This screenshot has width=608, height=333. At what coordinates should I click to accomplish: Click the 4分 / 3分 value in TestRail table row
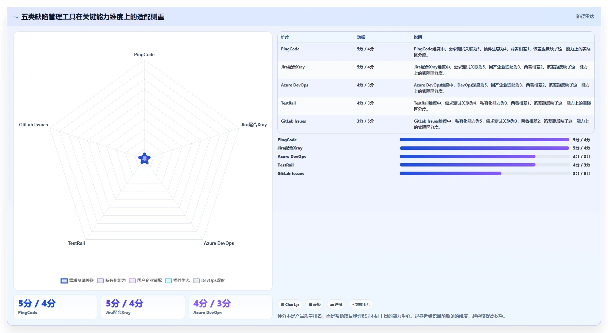[x=365, y=103]
